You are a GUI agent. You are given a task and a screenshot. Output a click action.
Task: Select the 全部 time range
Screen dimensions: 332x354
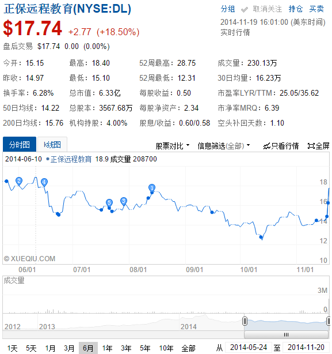tap(189, 348)
